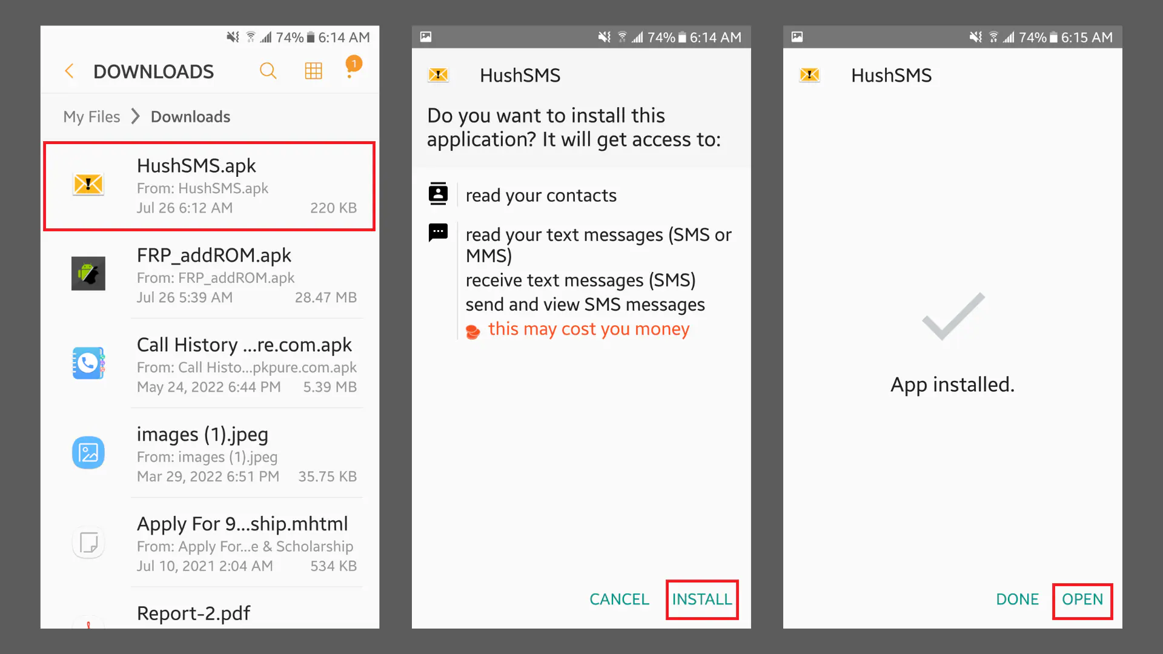The height and width of the screenshot is (654, 1163).
Task: Tap DONE after HushSMS installation completes
Action: click(x=1017, y=599)
